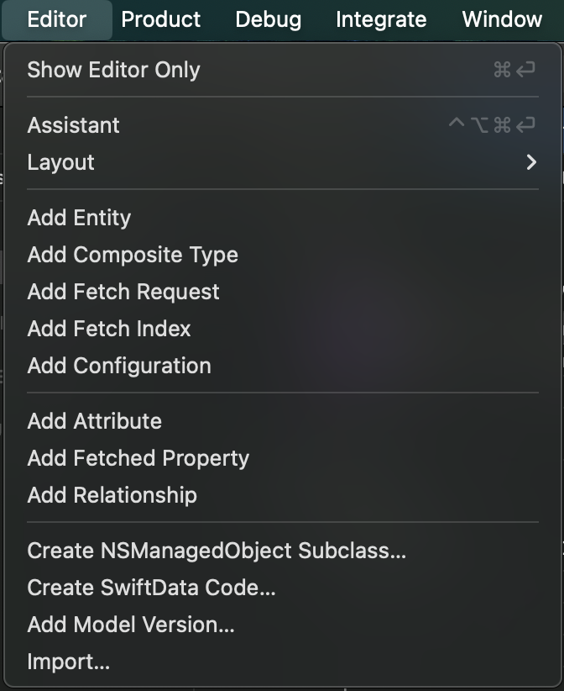The height and width of the screenshot is (691, 564).
Task: Choose Import… menu item
Action: [283, 662]
